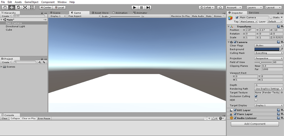Open the Flare Layer gear menu
This screenshot has height=136, width=284.
point(282,114)
